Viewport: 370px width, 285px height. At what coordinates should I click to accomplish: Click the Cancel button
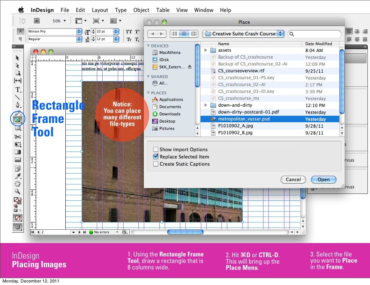point(293,179)
